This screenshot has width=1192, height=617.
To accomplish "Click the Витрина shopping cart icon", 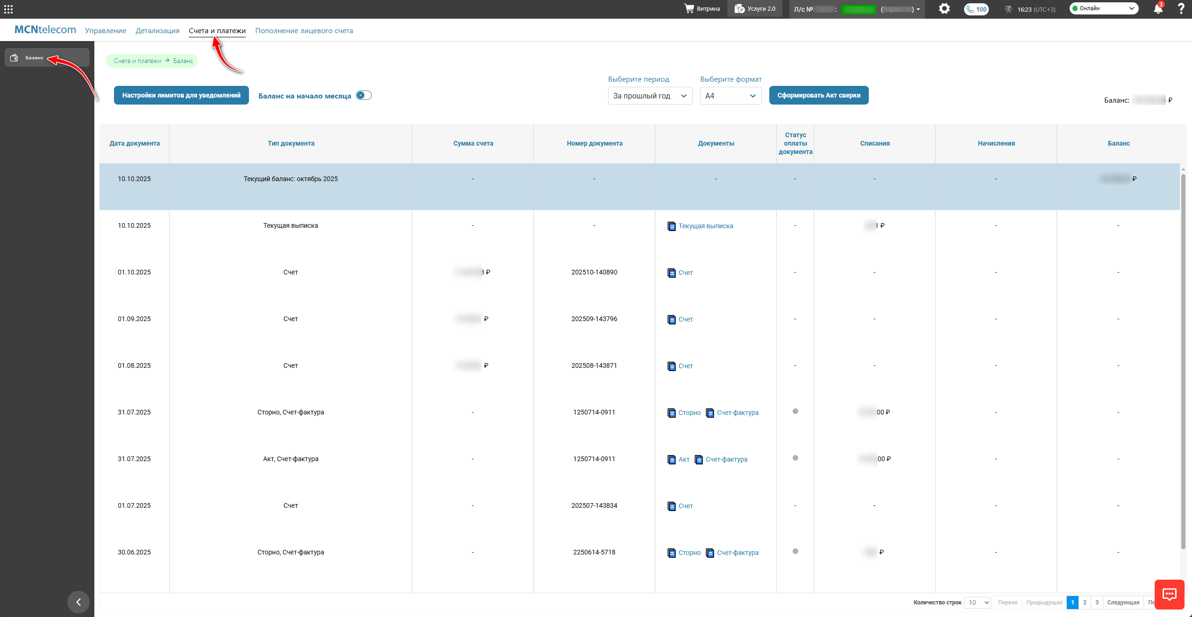I will click(689, 8).
